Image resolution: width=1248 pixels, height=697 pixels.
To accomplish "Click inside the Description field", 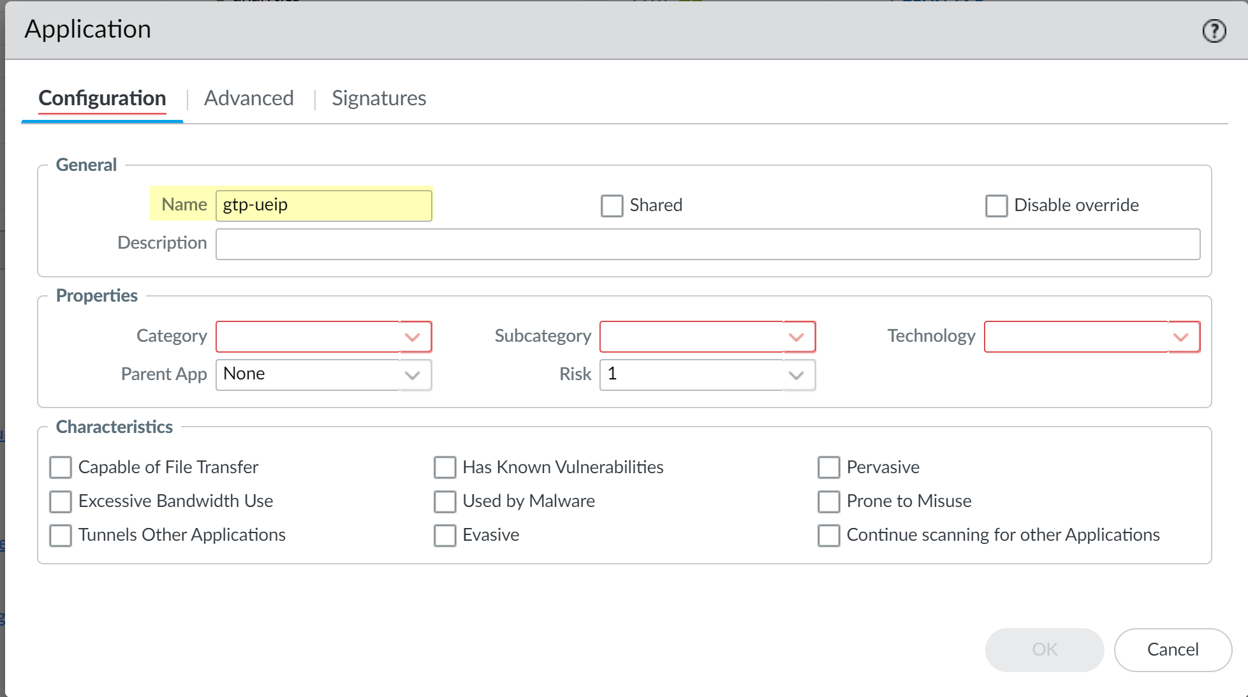I will point(707,244).
